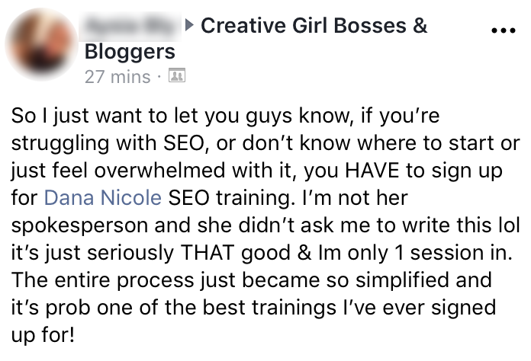The image size is (531, 361).
Task: Click the line beginning 'struggling with SEO'
Action: (x=265, y=143)
